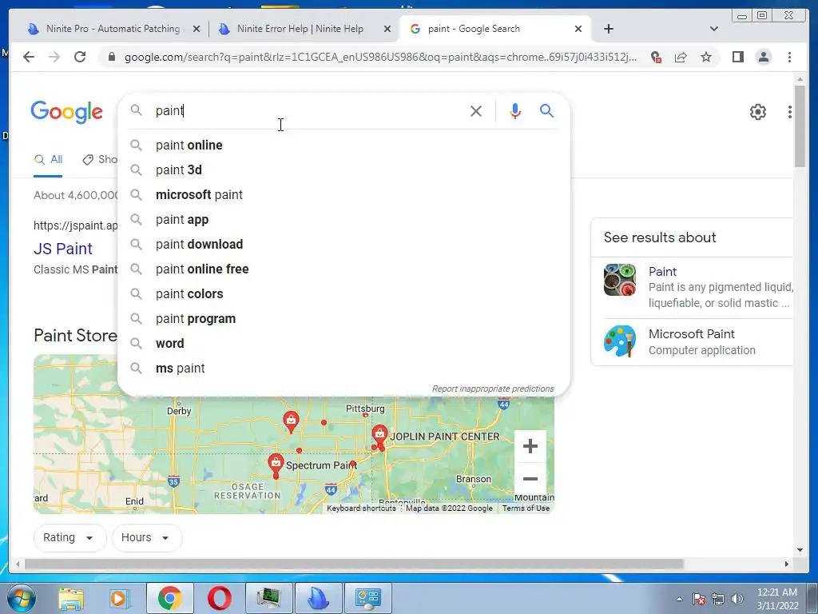Click the URL address bar

[x=380, y=57]
